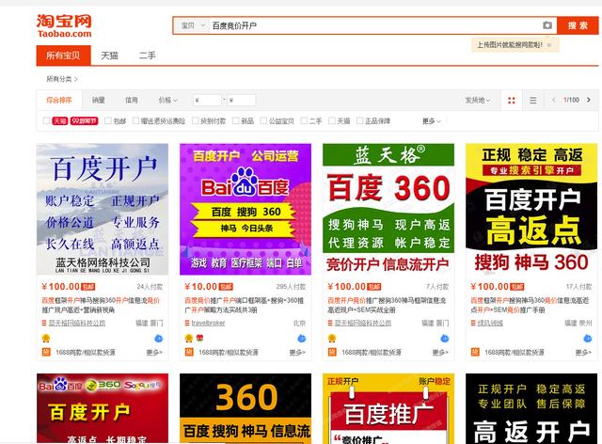Enable the 包邮 free shipping filter

pyautogui.click(x=108, y=121)
